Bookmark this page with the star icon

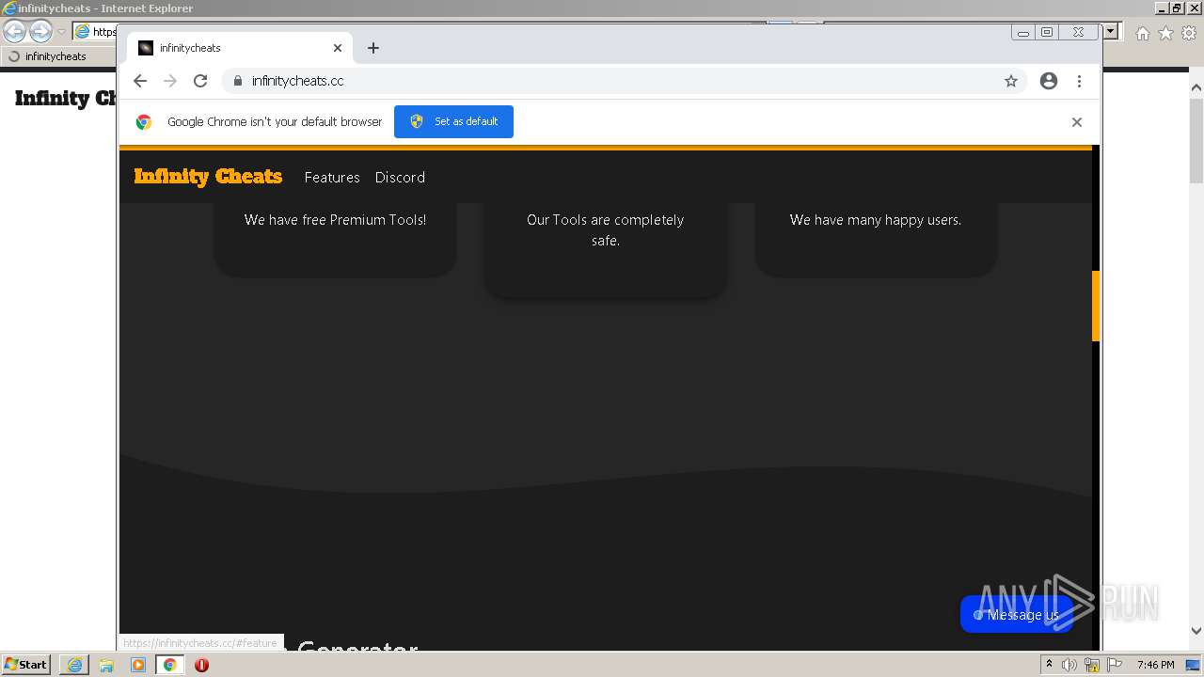pos(1011,81)
